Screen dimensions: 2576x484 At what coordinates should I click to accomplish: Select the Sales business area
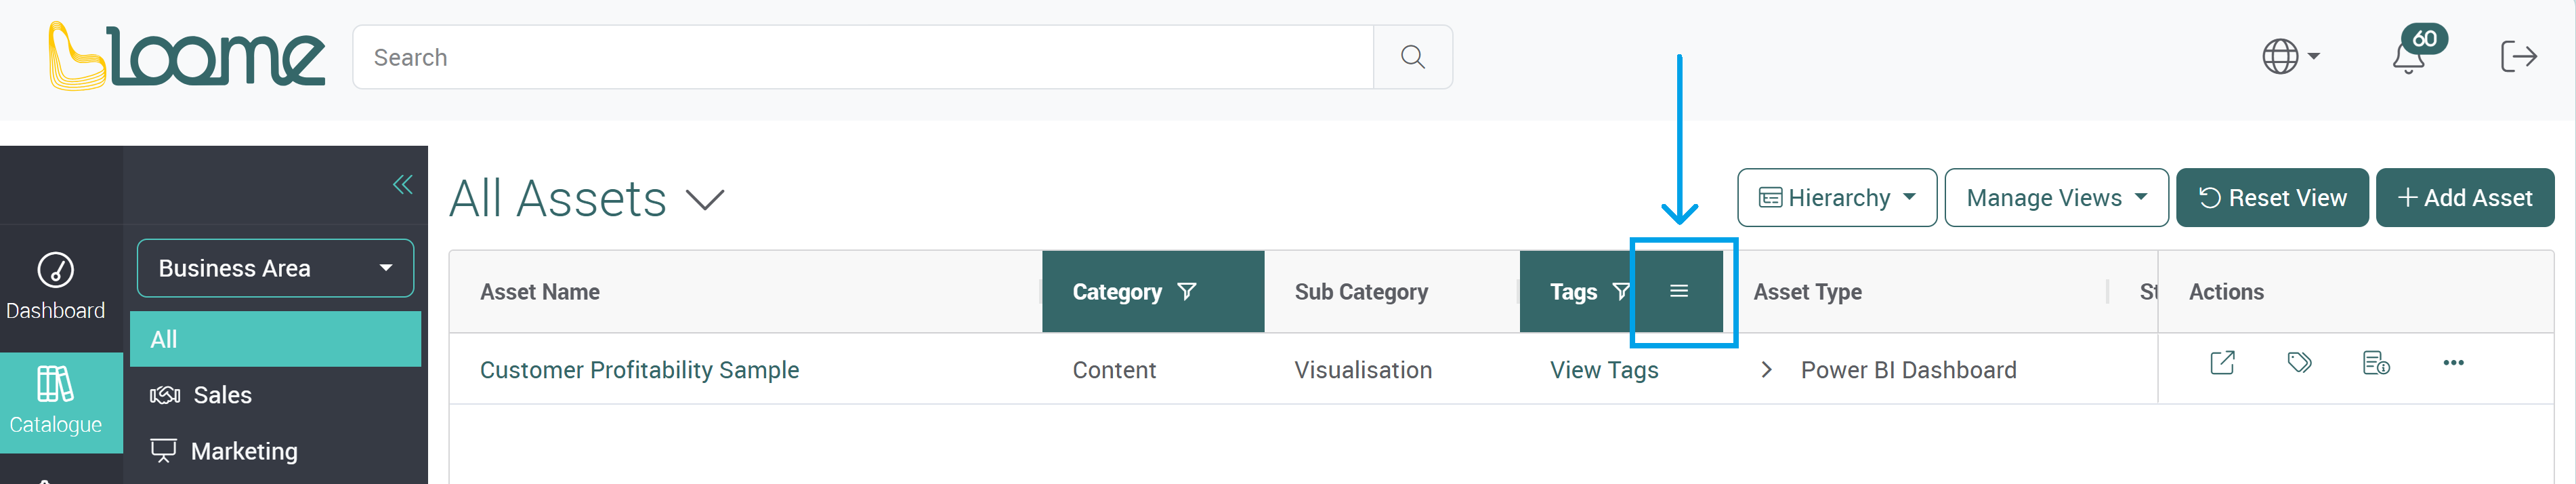275,395
